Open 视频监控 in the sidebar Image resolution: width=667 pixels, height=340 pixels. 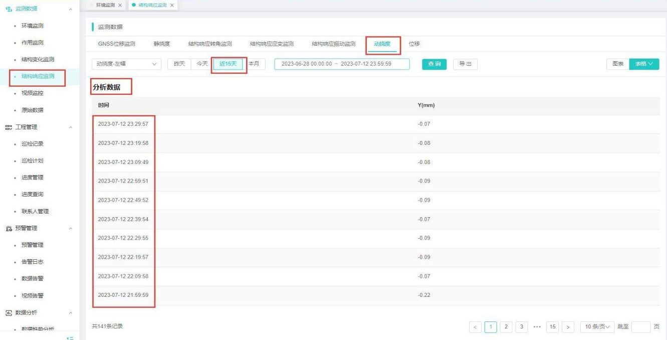(32, 93)
